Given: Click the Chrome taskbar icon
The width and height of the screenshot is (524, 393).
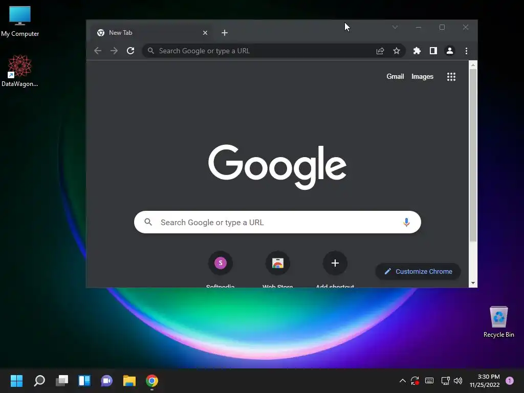Looking at the screenshot, I should 151,381.
